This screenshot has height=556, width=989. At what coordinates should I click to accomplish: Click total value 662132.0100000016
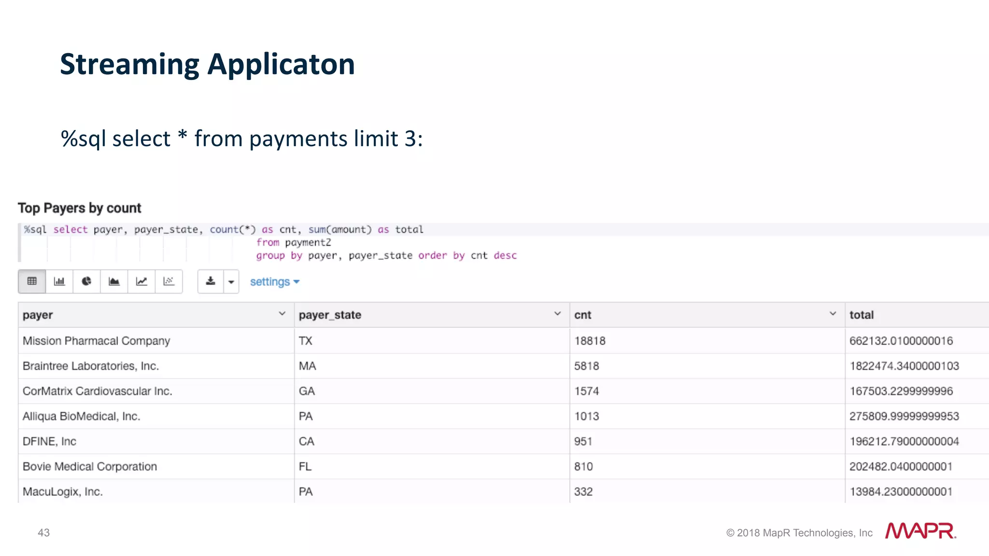(901, 341)
